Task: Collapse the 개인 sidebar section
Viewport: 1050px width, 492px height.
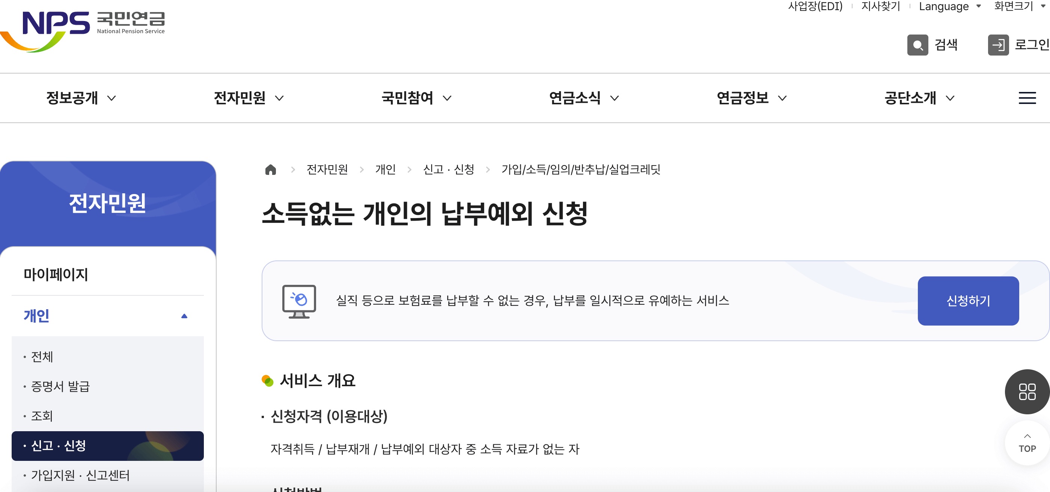Action: [184, 316]
